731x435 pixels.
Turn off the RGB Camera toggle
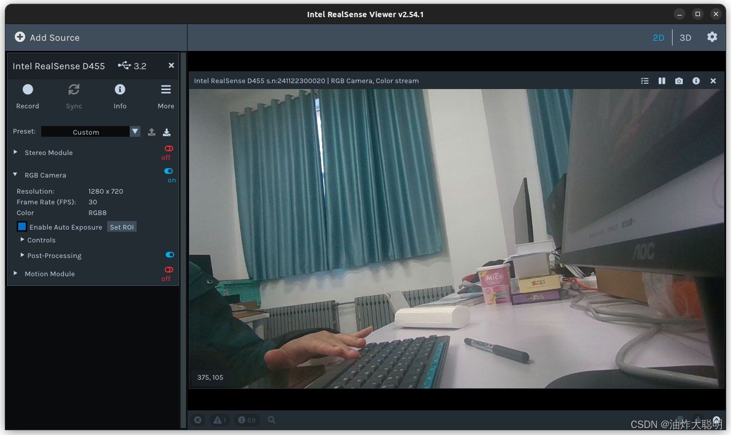(168, 171)
